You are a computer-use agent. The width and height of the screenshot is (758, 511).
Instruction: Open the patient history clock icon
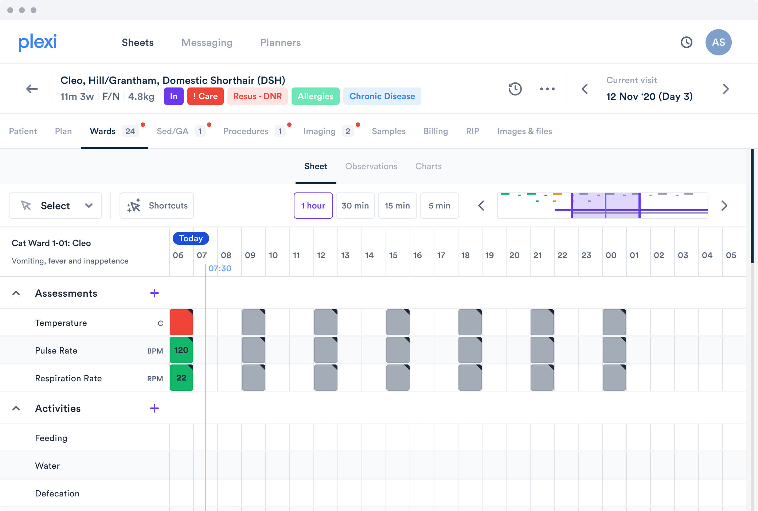[x=515, y=89]
